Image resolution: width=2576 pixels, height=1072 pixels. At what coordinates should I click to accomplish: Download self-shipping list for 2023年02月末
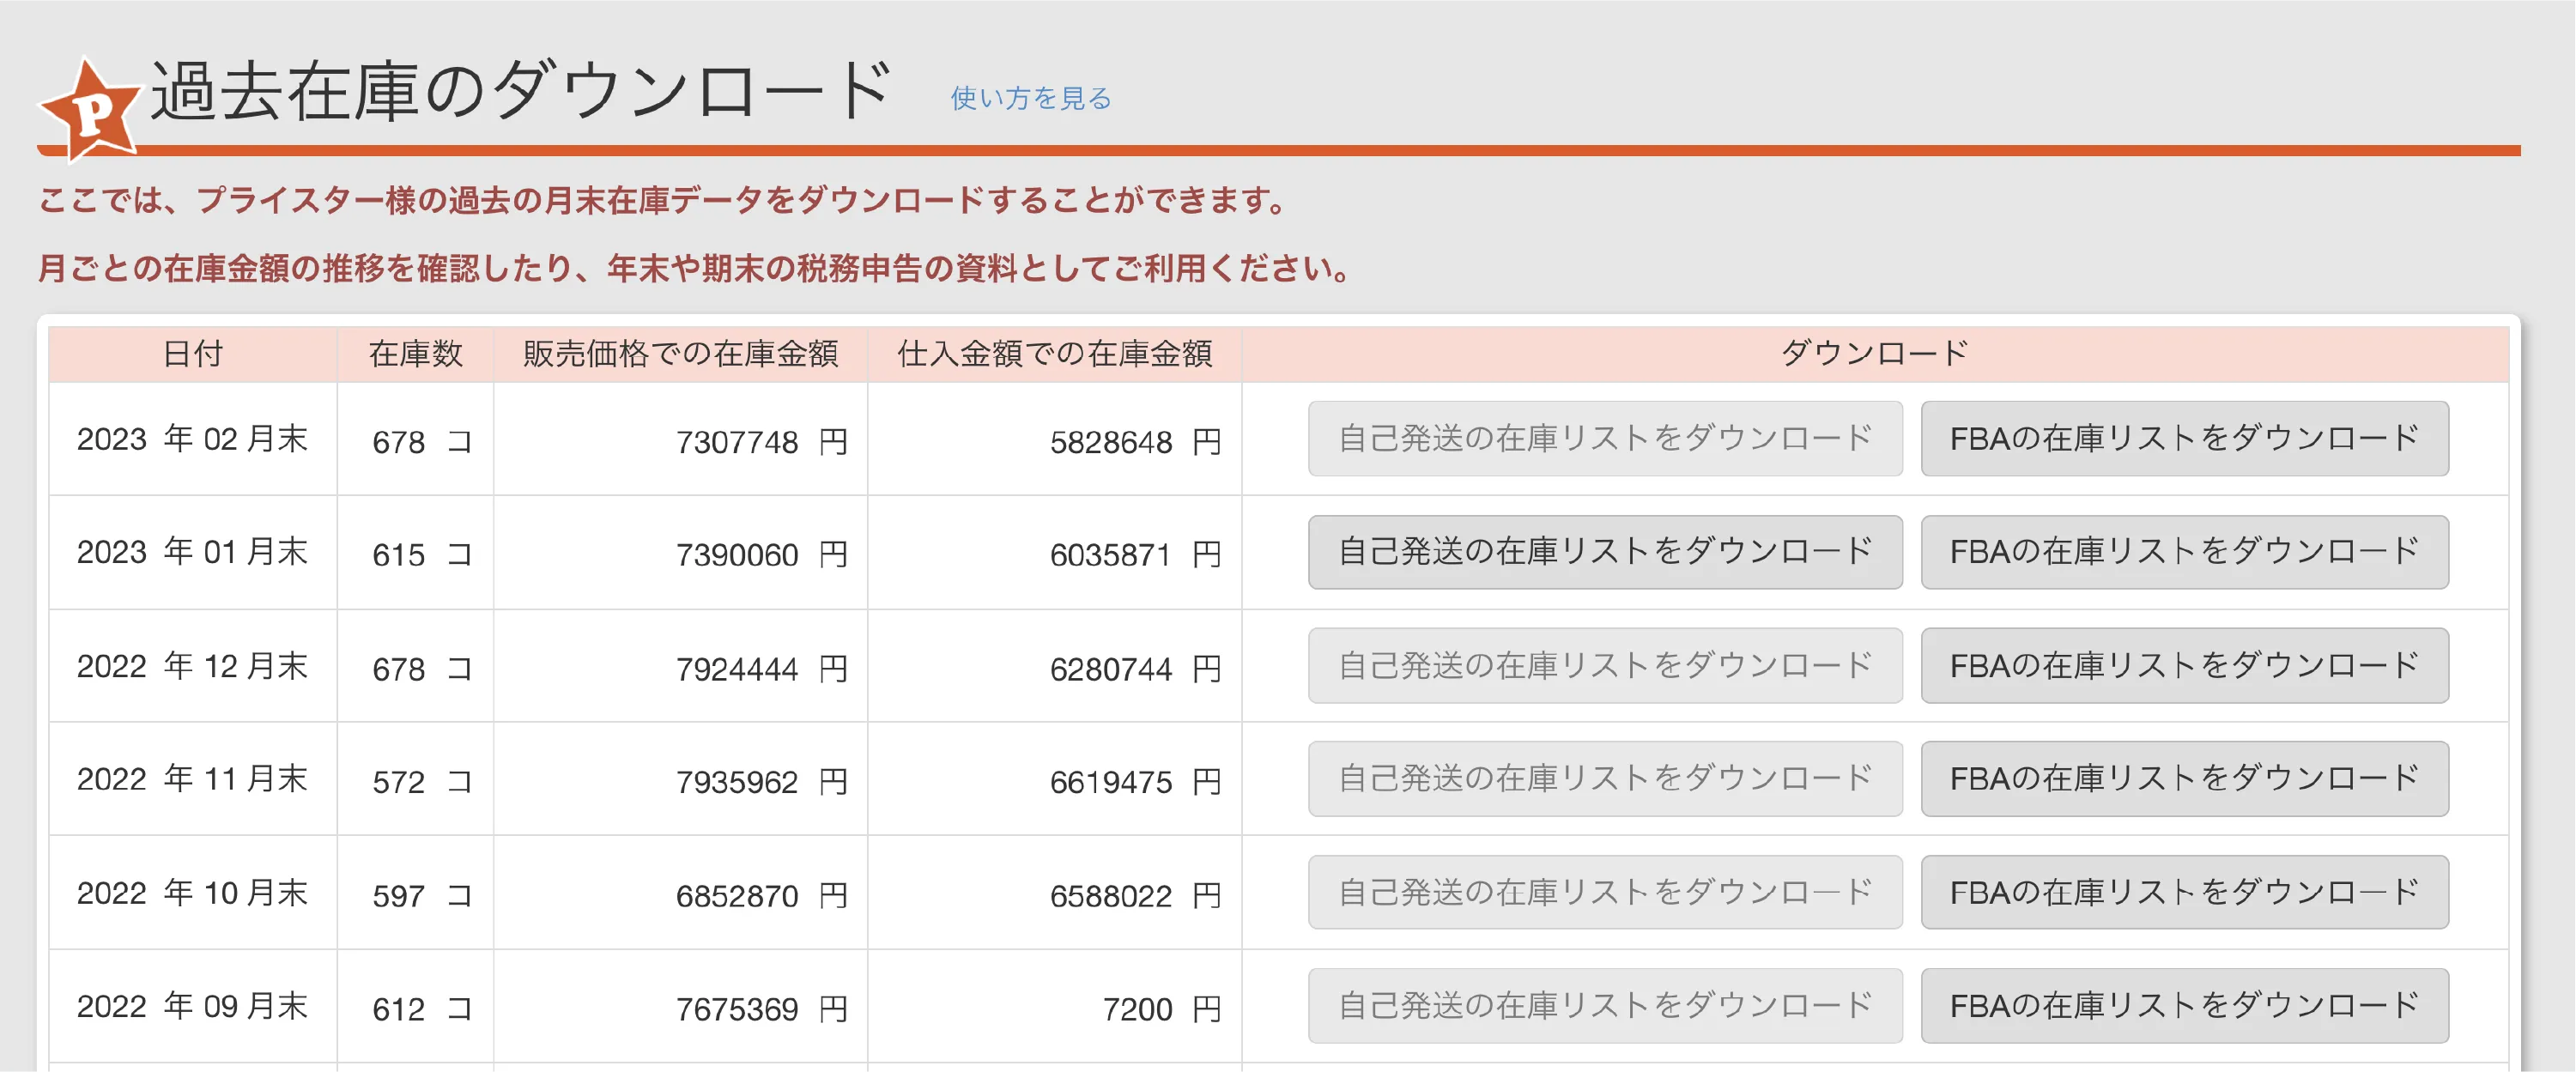[1605, 439]
